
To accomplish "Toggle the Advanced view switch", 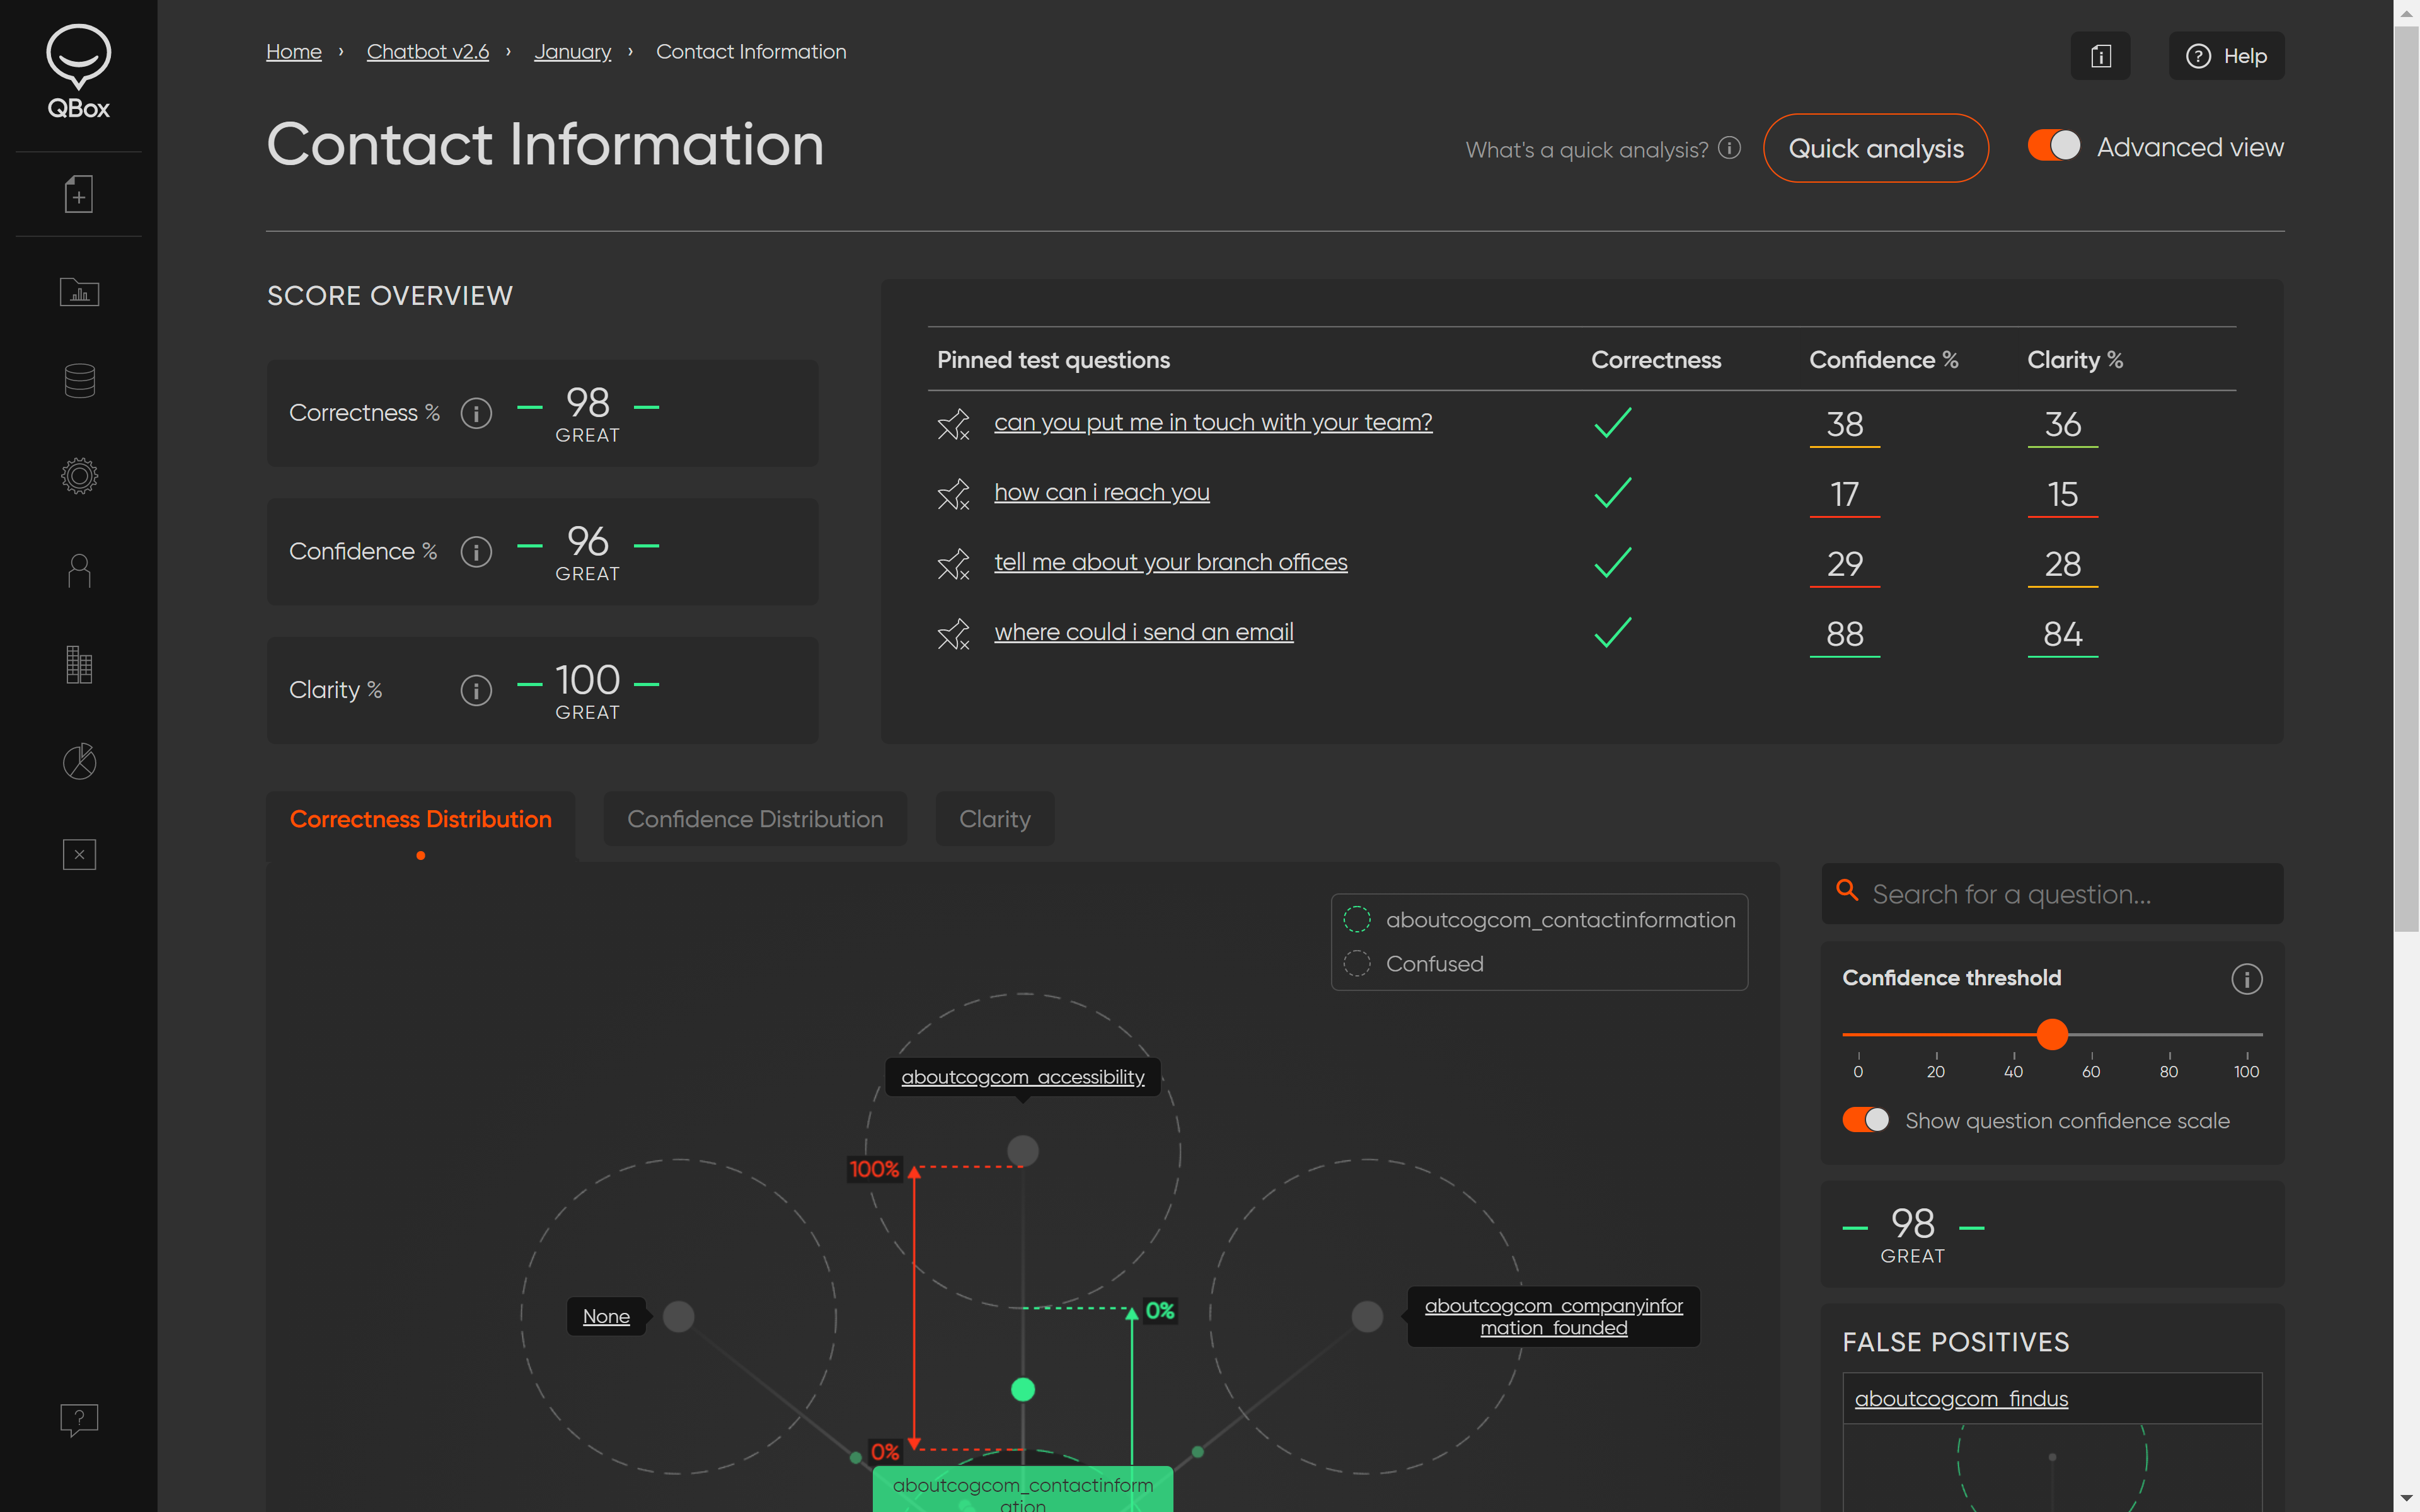I will (x=2053, y=146).
